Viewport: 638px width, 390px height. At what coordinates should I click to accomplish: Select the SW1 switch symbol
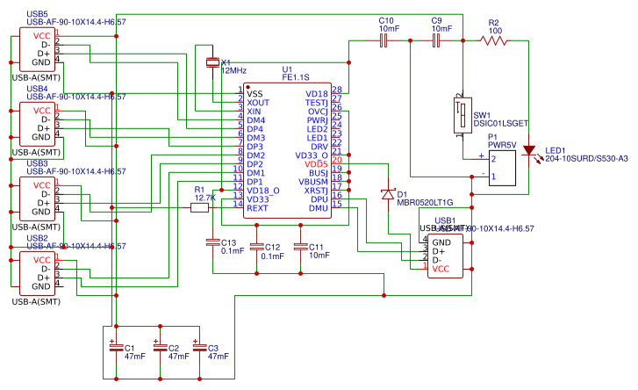(x=463, y=115)
